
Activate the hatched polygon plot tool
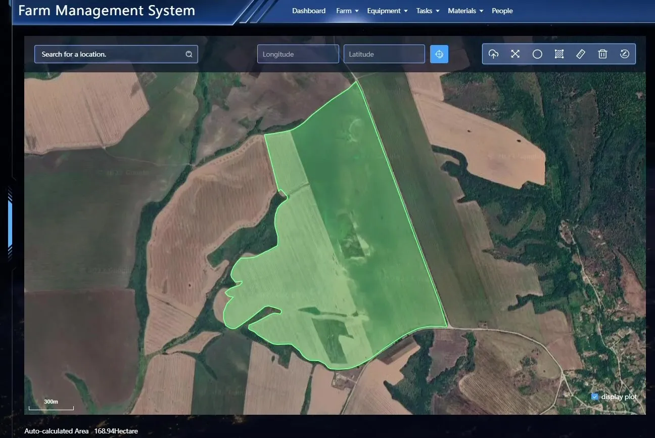click(x=559, y=54)
